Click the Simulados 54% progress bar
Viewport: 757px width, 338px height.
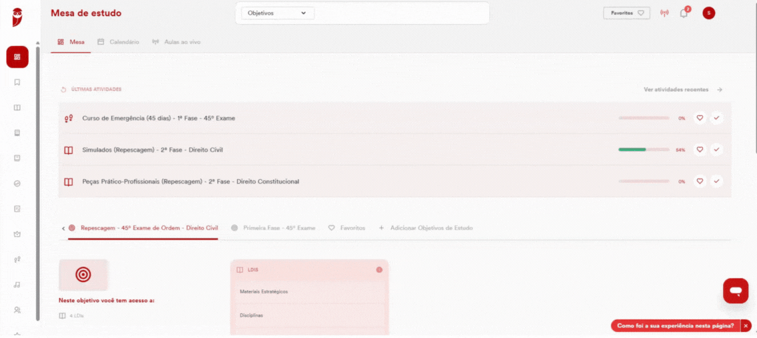tap(644, 150)
